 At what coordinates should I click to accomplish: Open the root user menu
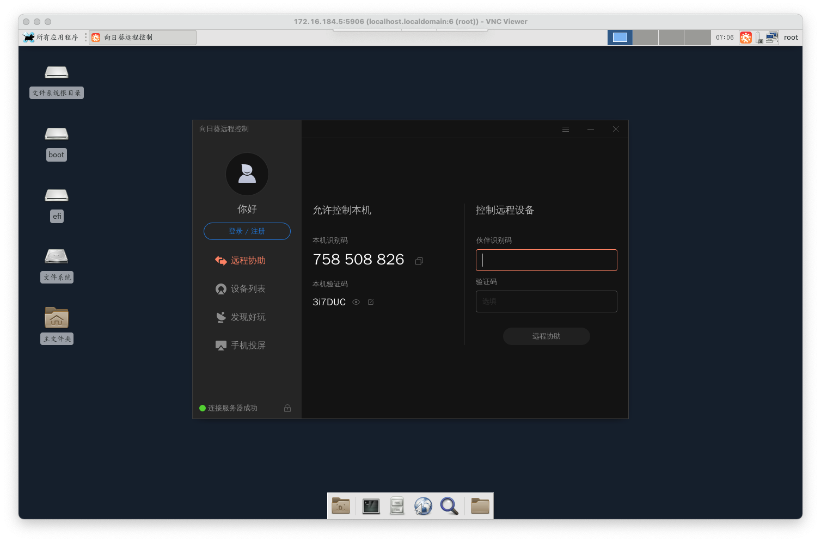[x=791, y=38]
